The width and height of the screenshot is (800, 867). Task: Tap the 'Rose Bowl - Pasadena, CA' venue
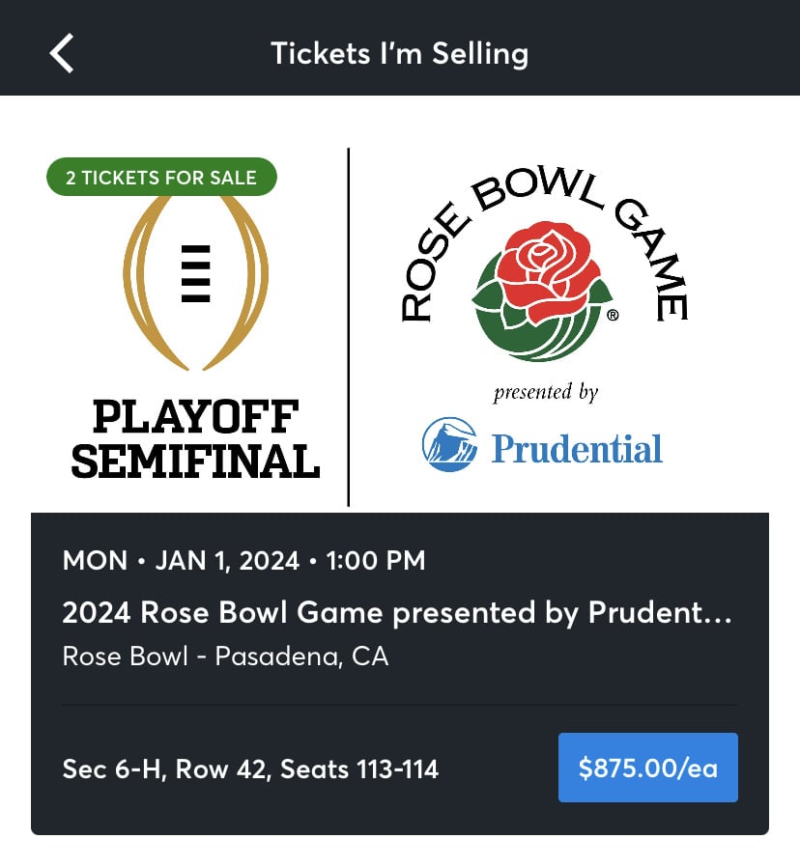225,657
